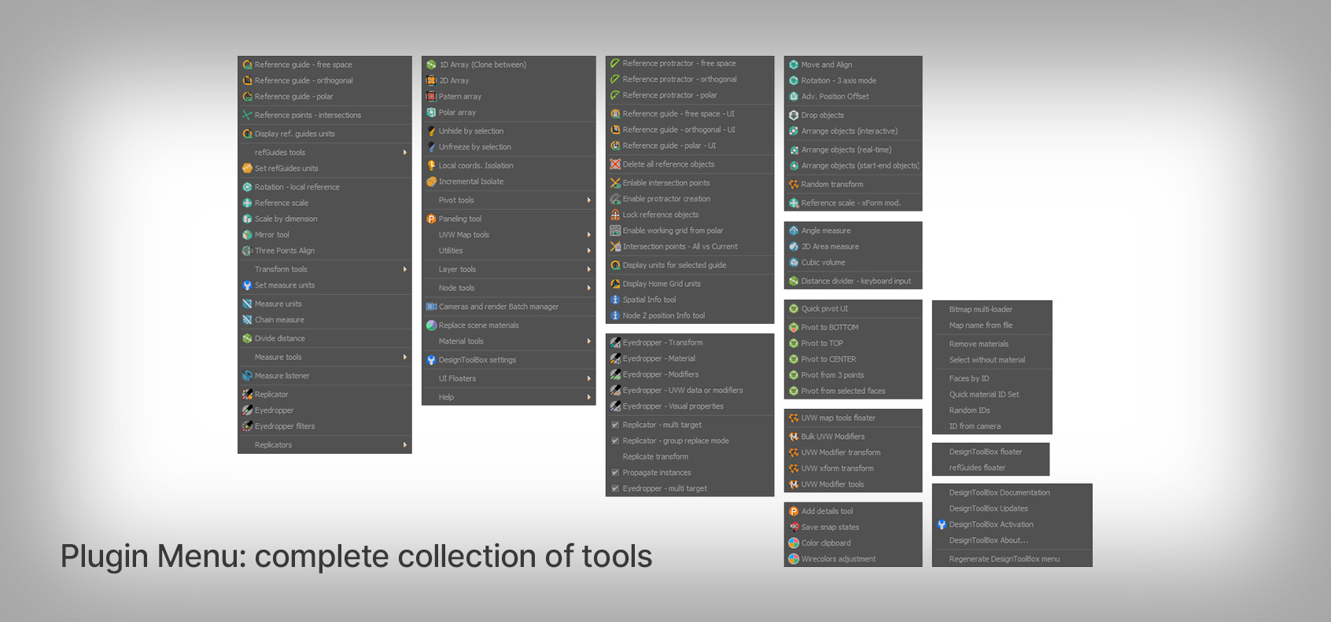
Task: Toggle the Propagate instances checkbox
Action: pyautogui.click(x=615, y=473)
